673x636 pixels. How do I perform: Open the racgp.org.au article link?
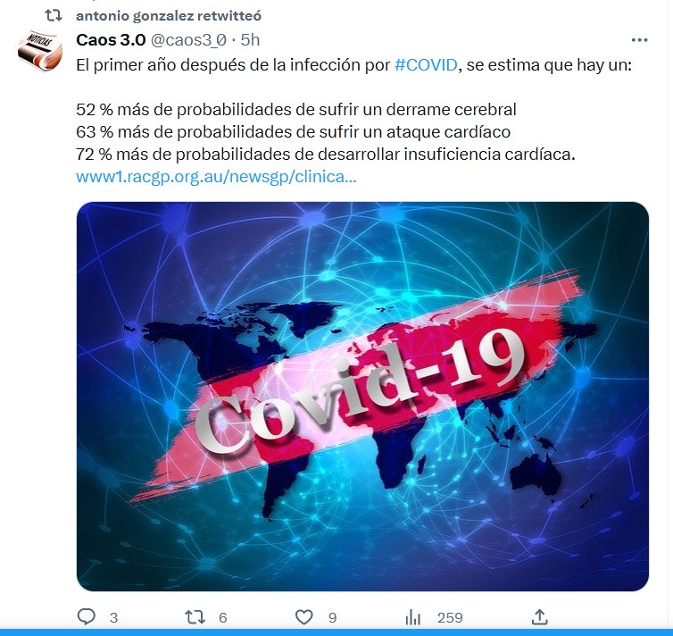pyautogui.click(x=216, y=177)
